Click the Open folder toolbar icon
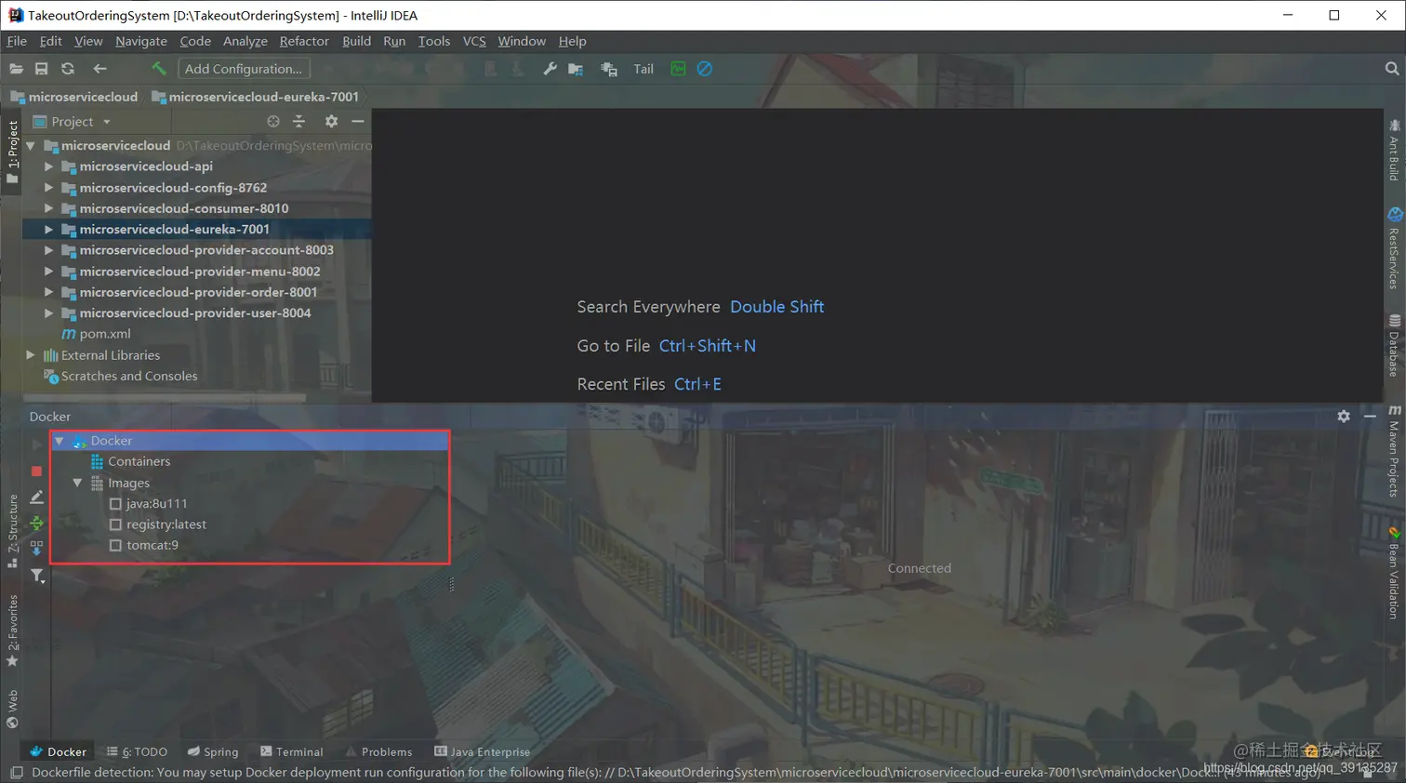Viewport: 1406px width, 783px height. pos(16,69)
